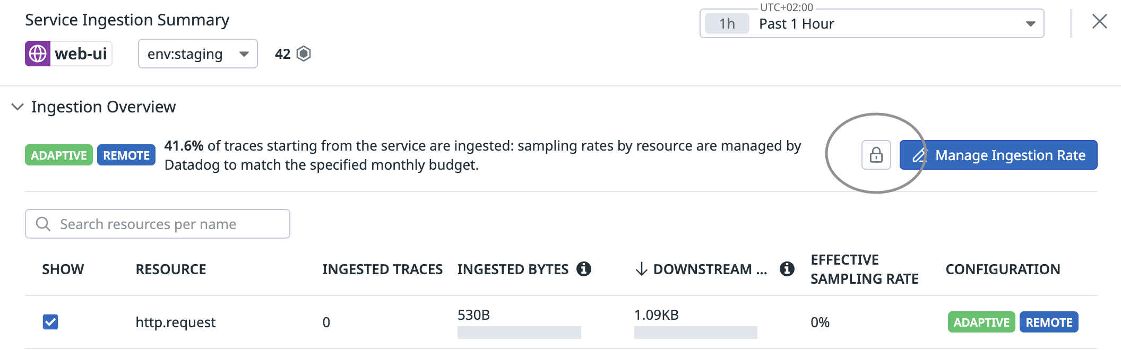Click the search magnifier icon
Viewport: 1121px width, 350px height.
[43, 224]
